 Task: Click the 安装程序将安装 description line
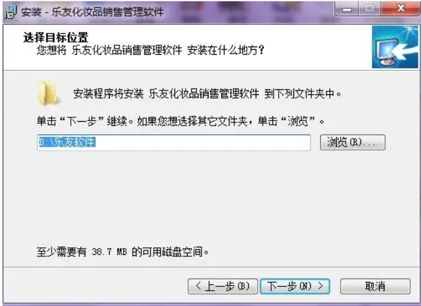tap(207, 94)
